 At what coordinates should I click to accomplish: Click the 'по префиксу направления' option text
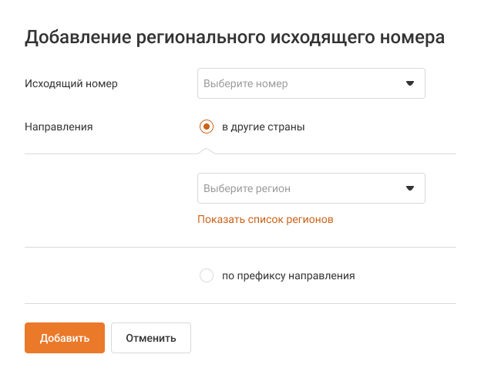click(x=288, y=275)
